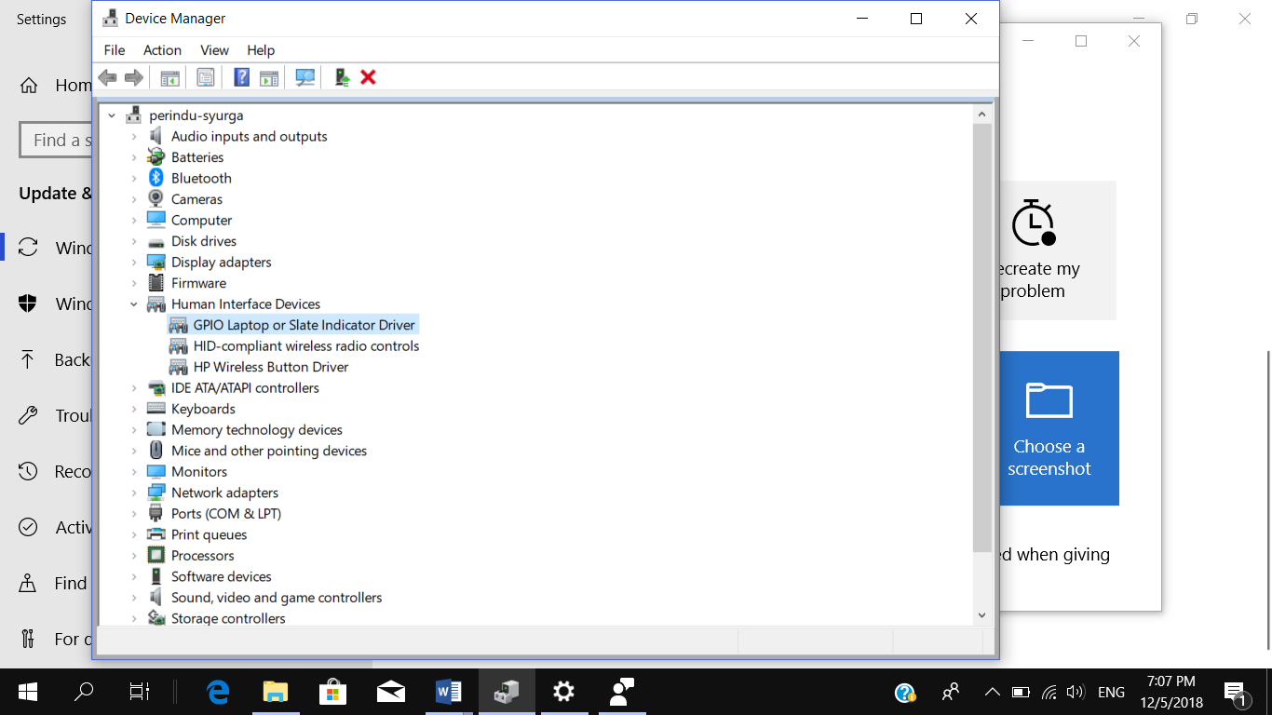Click the Home icon in Settings window
Image resolution: width=1272 pixels, height=715 pixels.
(x=29, y=86)
